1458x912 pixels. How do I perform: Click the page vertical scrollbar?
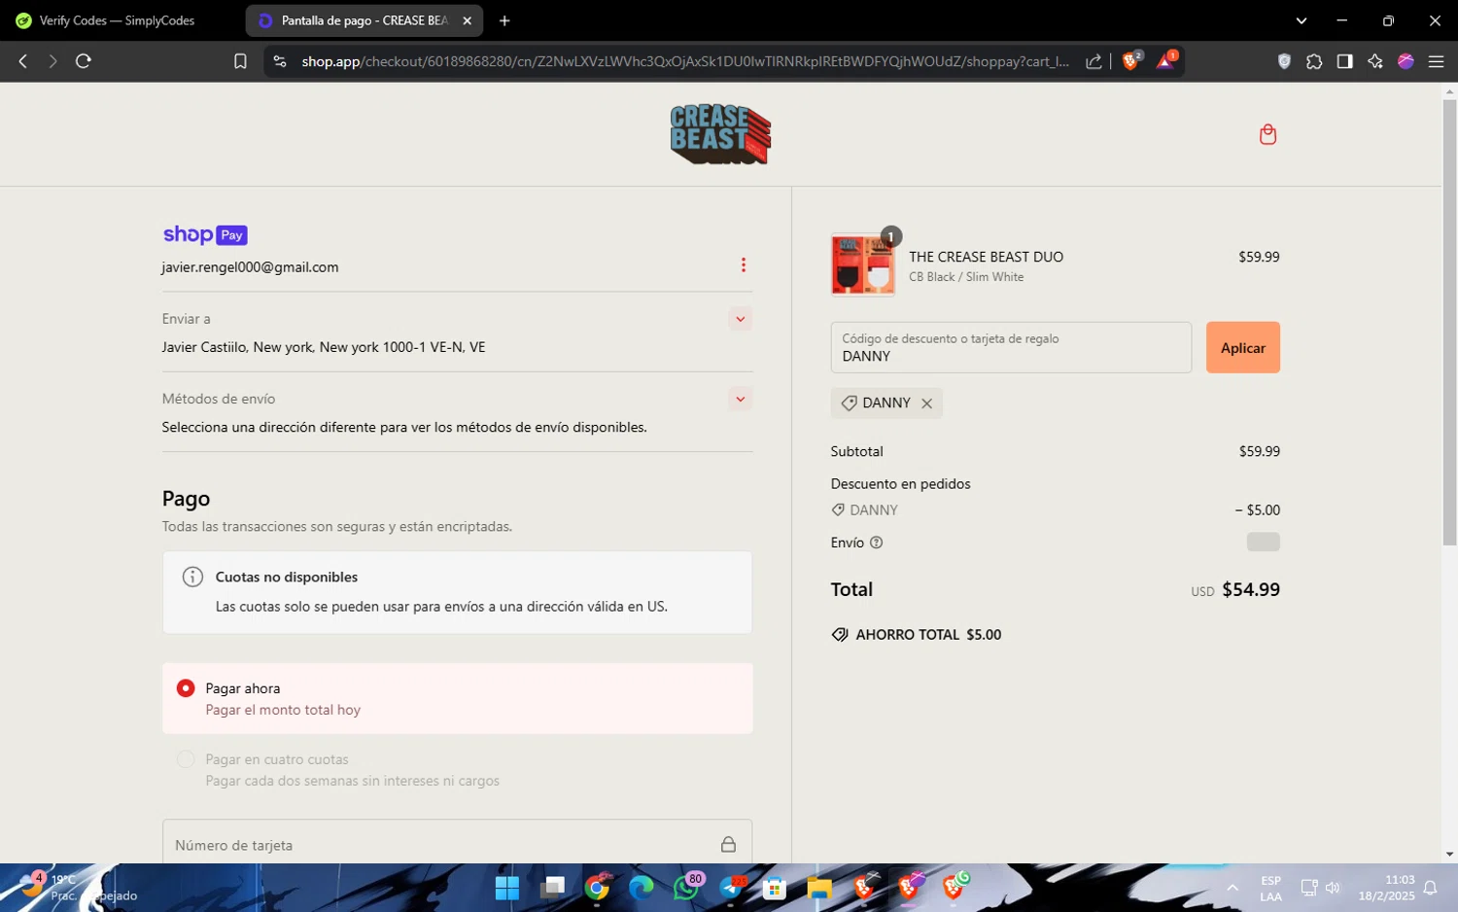click(x=1449, y=321)
